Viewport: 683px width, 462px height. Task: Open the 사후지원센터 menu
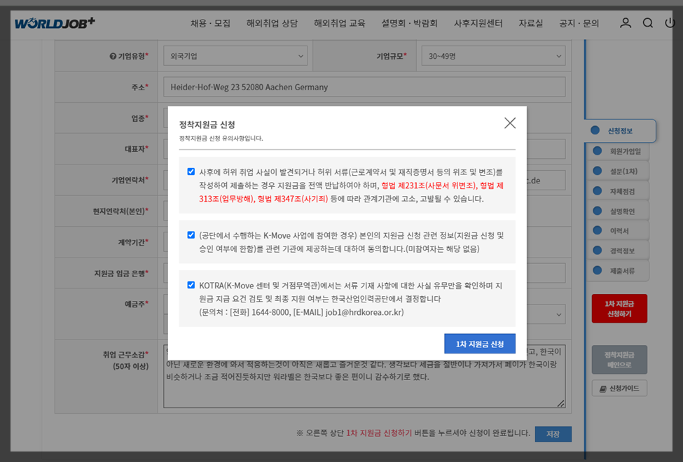point(478,24)
